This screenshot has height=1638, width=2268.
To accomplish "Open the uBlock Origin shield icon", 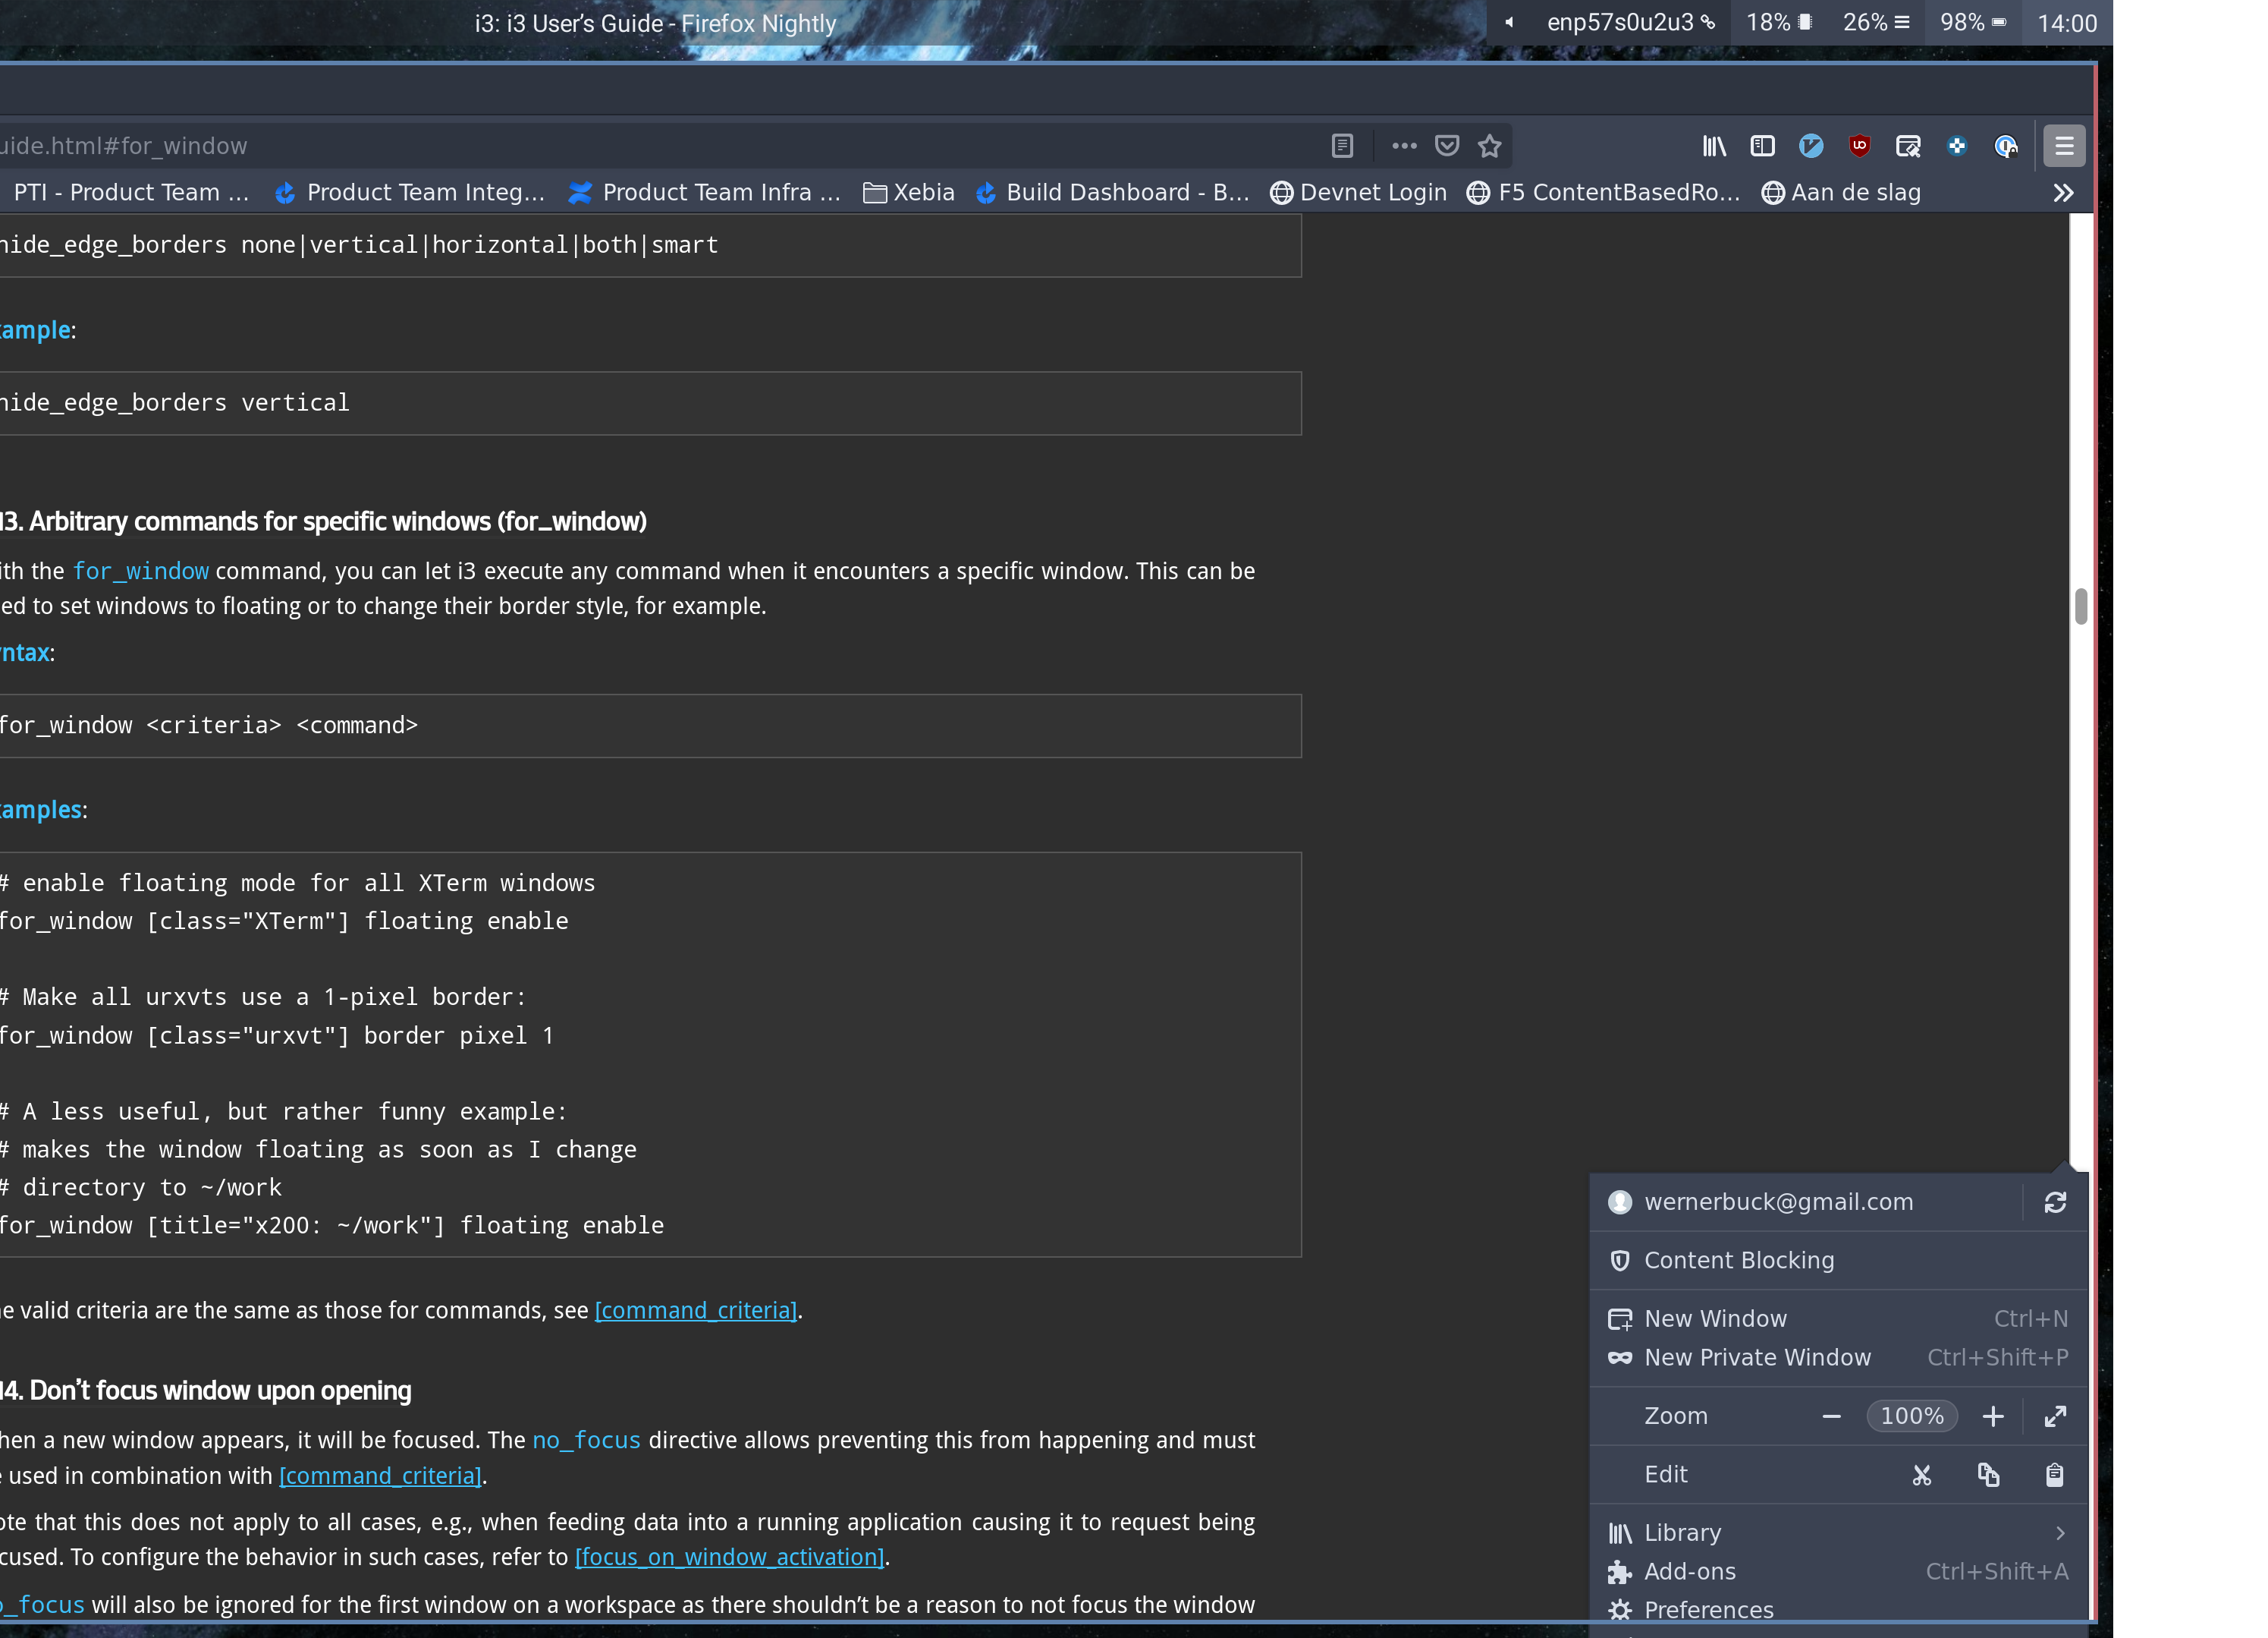I will pos(1859,146).
